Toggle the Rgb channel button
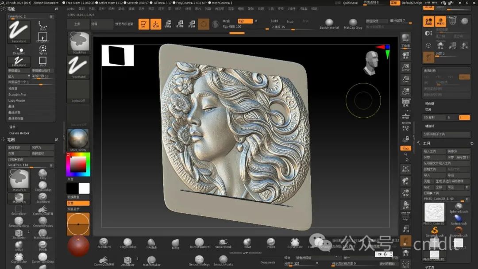478x269 pixels. pos(245,21)
